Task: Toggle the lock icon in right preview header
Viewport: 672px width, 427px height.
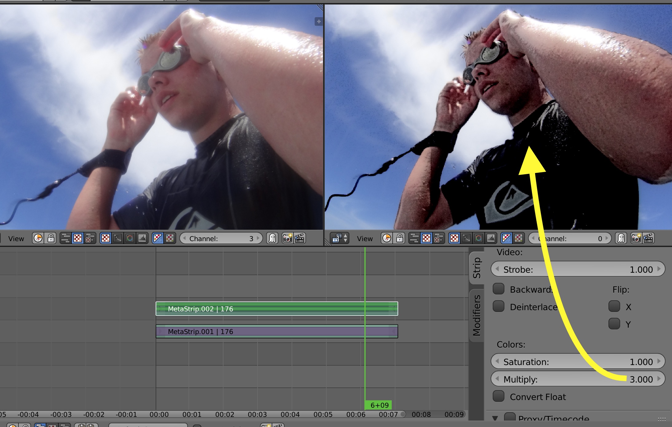Action: [400, 238]
